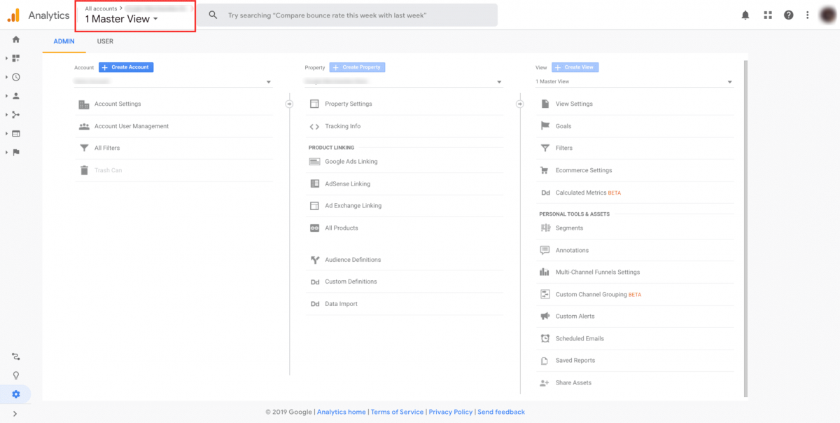Viewport: 840px width, 423px height.
Task: Expand the Customization section arrow
Action: click(x=6, y=58)
